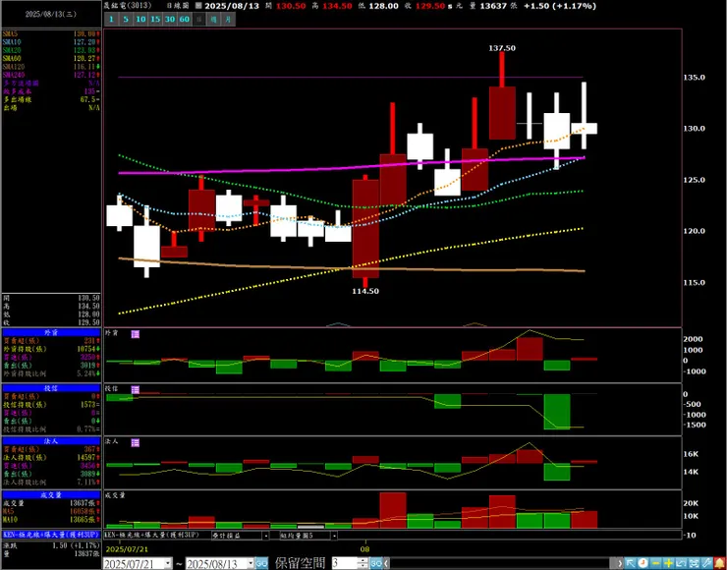Choose the 60-minute timeframe button
Image resolution: width=727 pixels, height=570 pixels.
(x=185, y=20)
